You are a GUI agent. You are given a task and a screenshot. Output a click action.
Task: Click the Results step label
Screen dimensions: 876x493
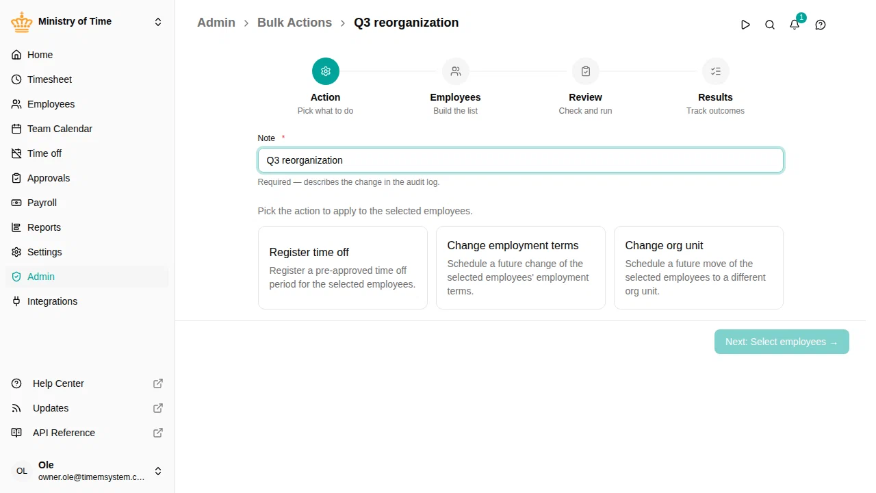tap(716, 97)
